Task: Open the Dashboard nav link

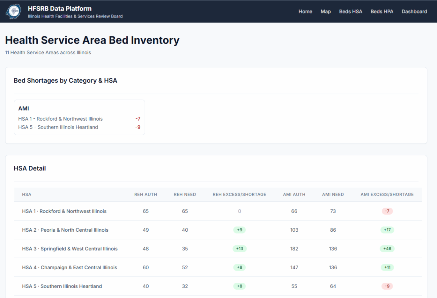Action: point(414,12)
